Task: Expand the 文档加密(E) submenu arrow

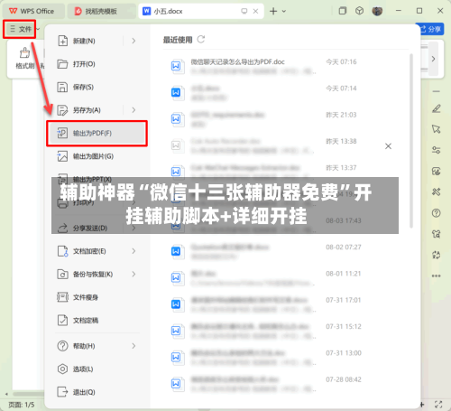Action: click(x=133, y=251)
